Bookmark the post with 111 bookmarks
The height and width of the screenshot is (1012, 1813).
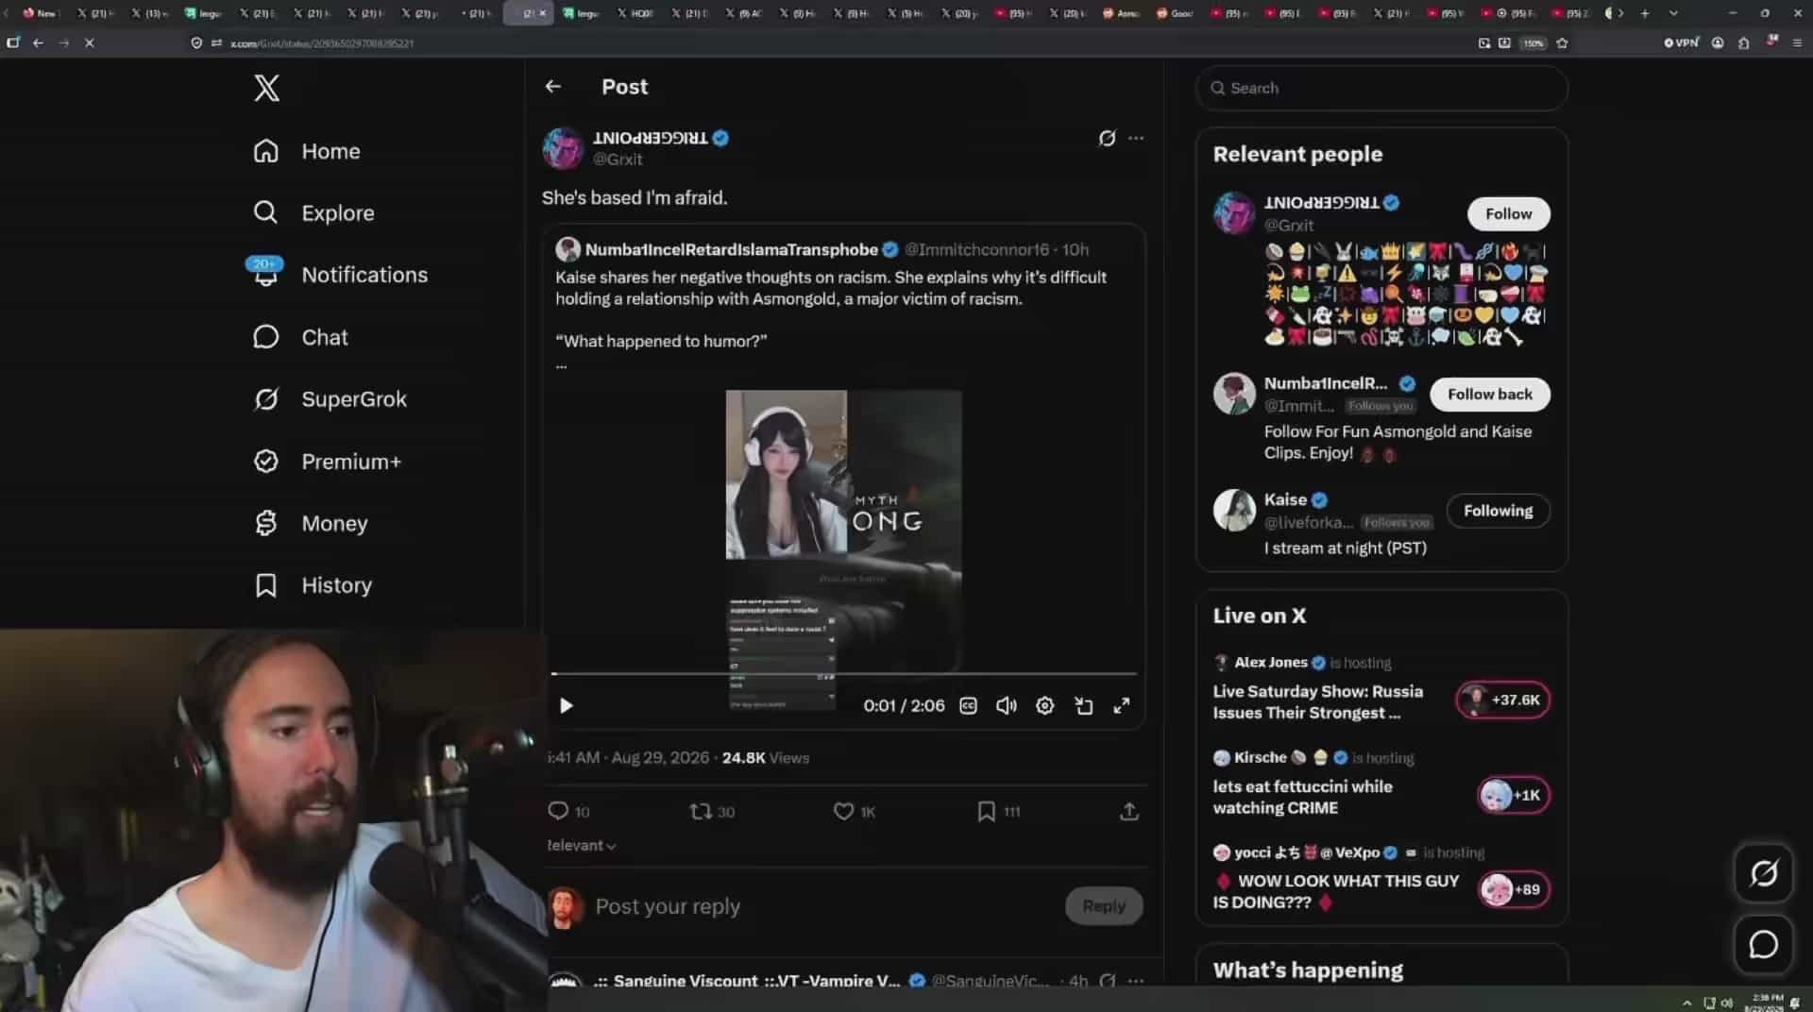tap(998, 812)
